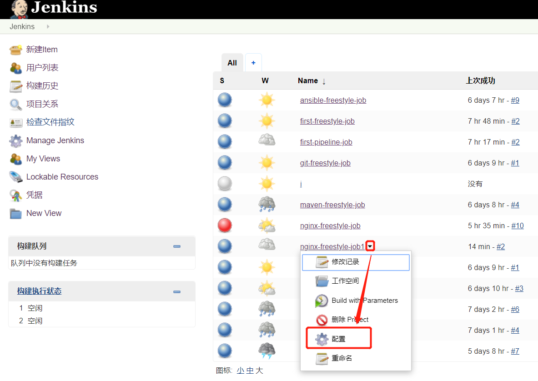Click the grey status ball for job i

click(225, 184)
